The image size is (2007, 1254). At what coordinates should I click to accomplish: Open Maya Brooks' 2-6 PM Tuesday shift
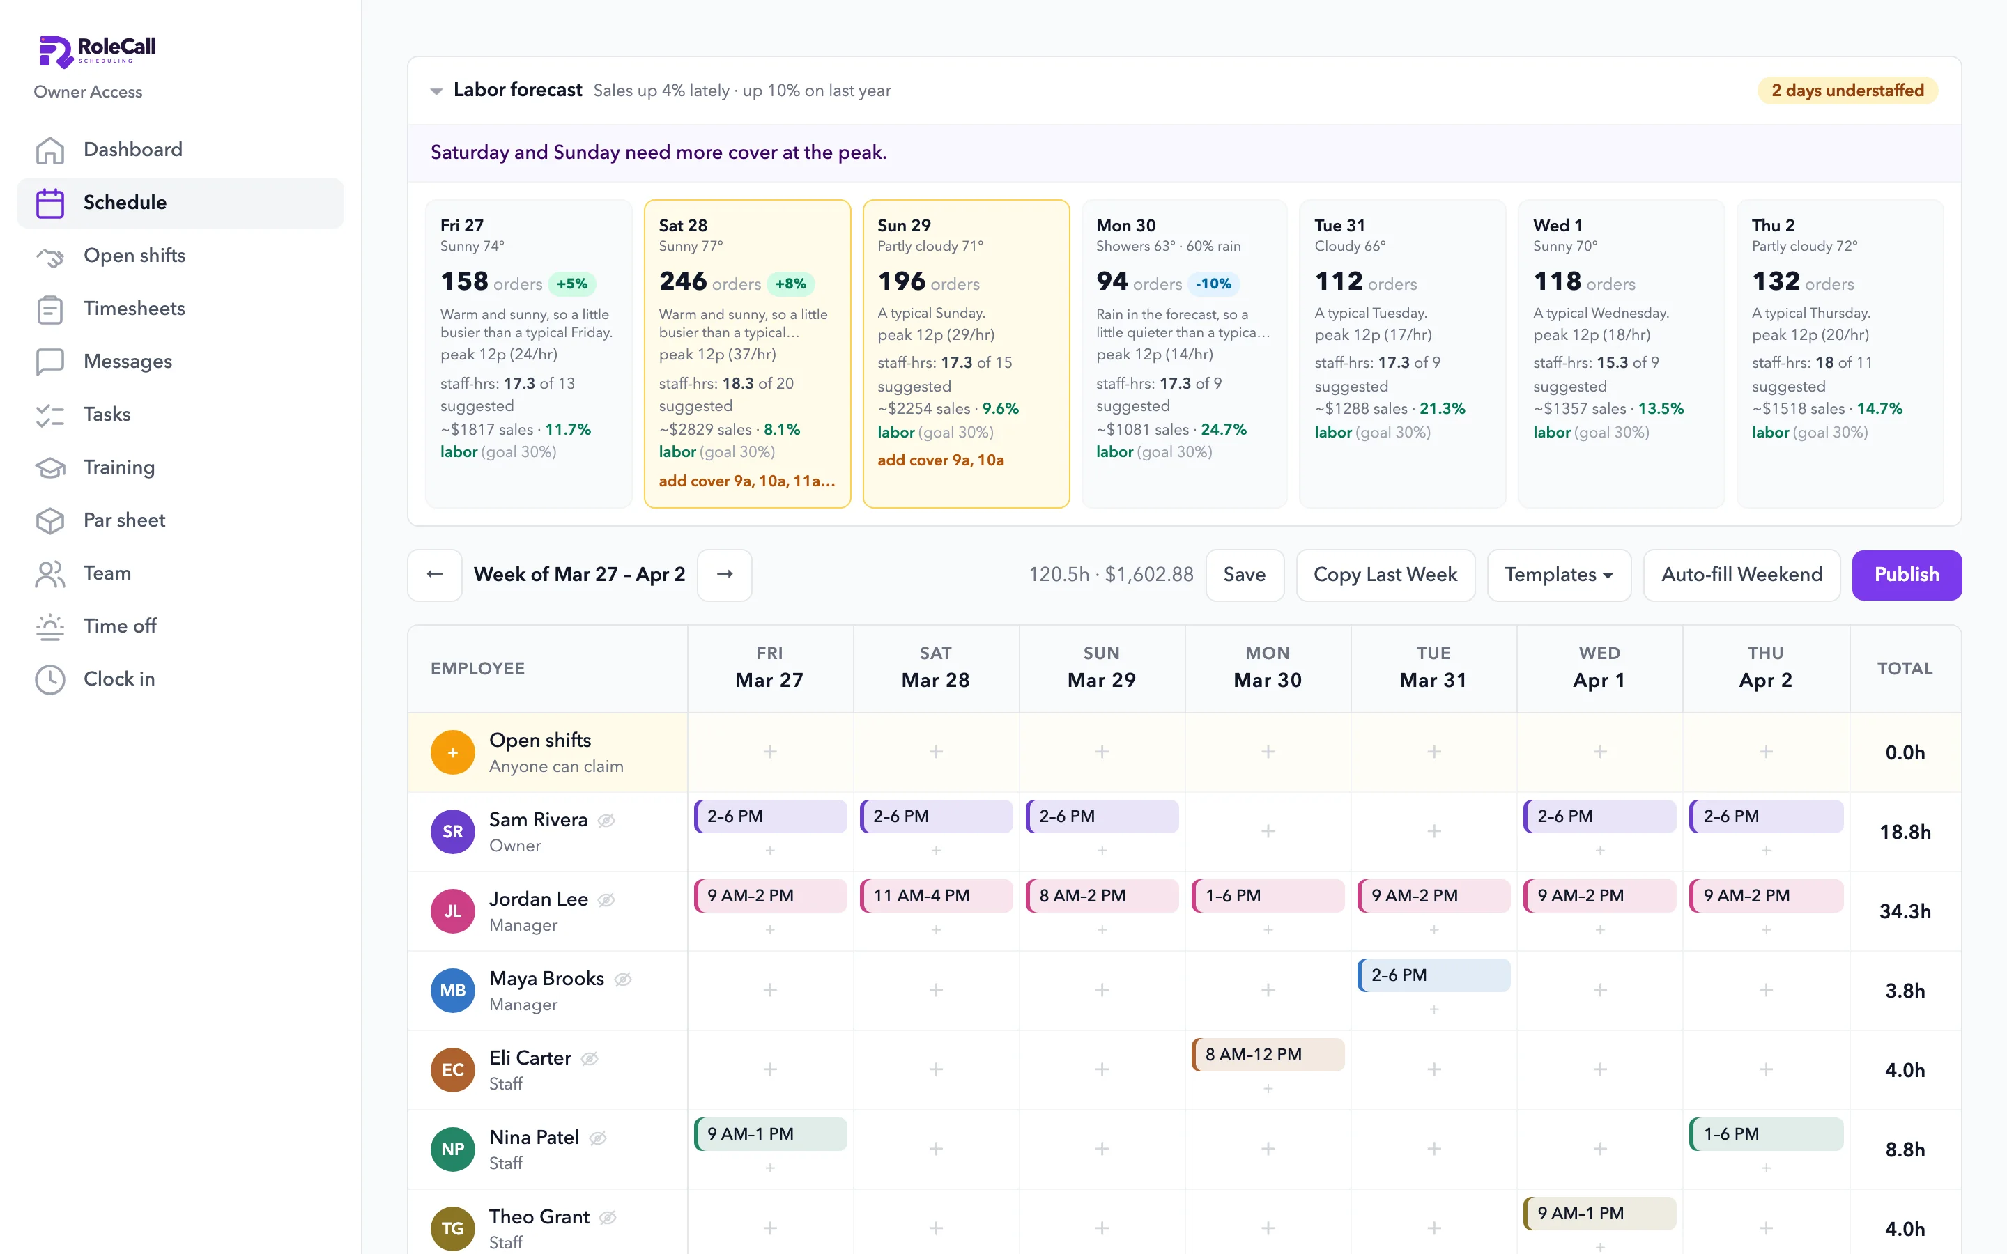click(x=1434, y=975)
